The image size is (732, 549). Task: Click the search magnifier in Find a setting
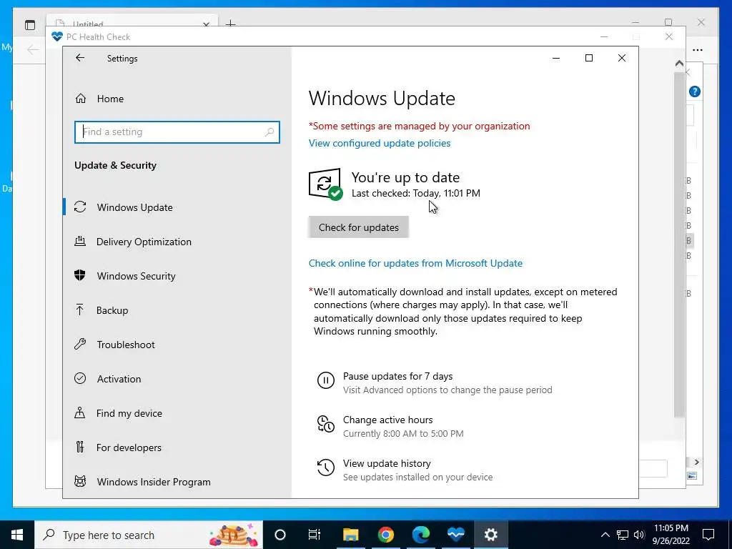tap(269, 132)
